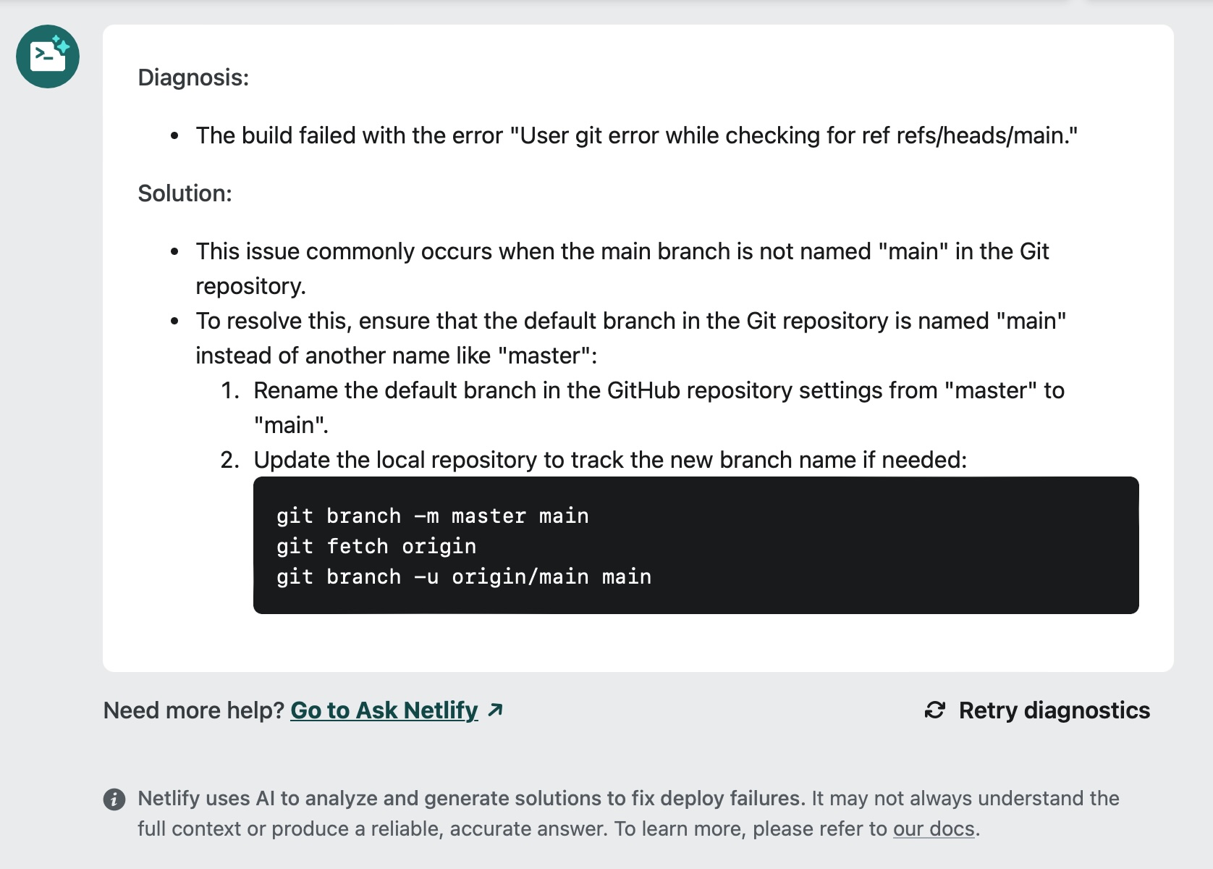The width and height of the screenshot is (1213, 869).
Task: Select the "git fetch origin" command line
Action: tap(376, 546)
